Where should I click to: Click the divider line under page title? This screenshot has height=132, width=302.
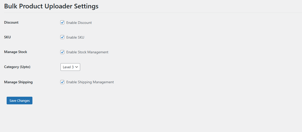[153, 13]
